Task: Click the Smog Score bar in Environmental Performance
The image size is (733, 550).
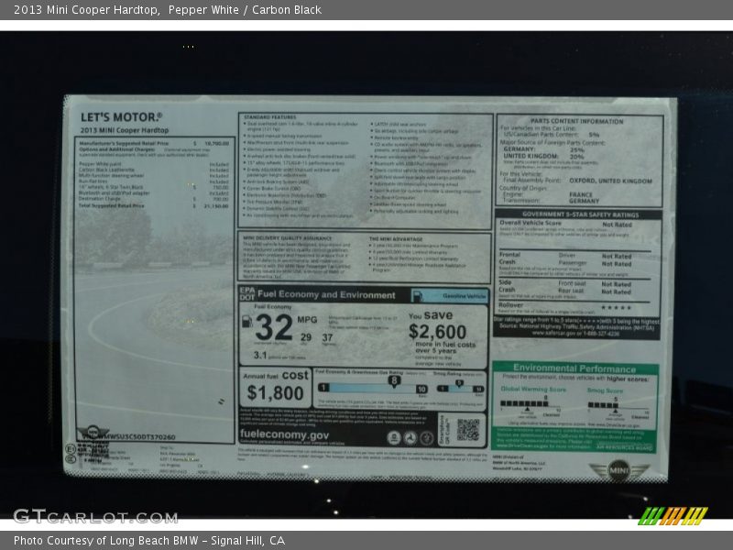Action: pyautogui.click(x=606, y=402)
